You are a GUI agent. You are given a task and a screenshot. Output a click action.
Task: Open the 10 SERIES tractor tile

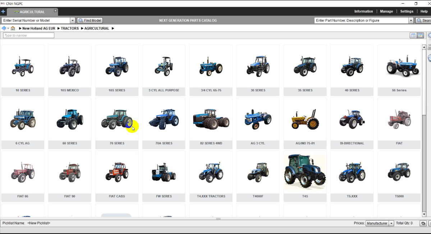click(23, 71)
